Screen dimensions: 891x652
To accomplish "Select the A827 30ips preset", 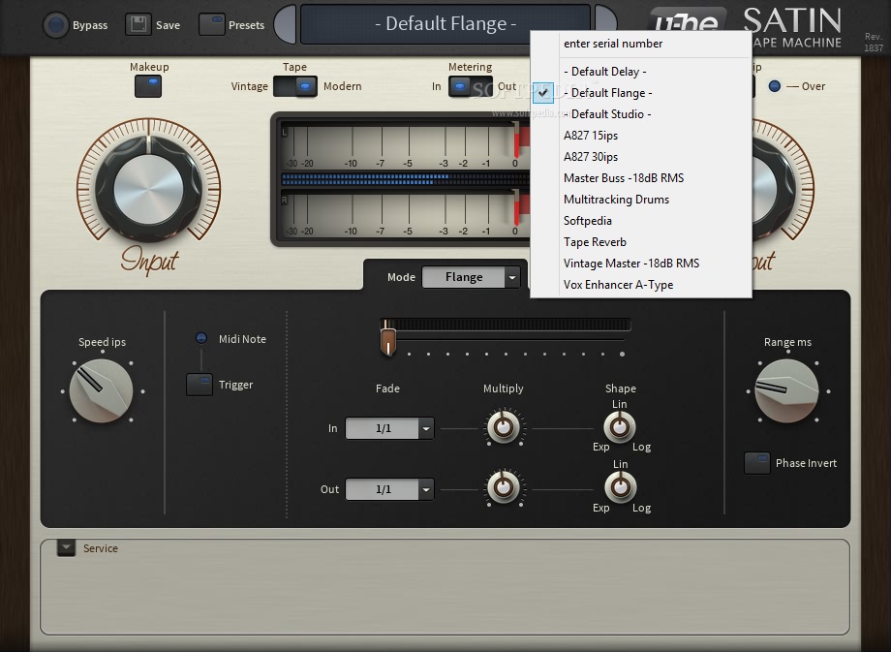I will click(x=641, y=157).
